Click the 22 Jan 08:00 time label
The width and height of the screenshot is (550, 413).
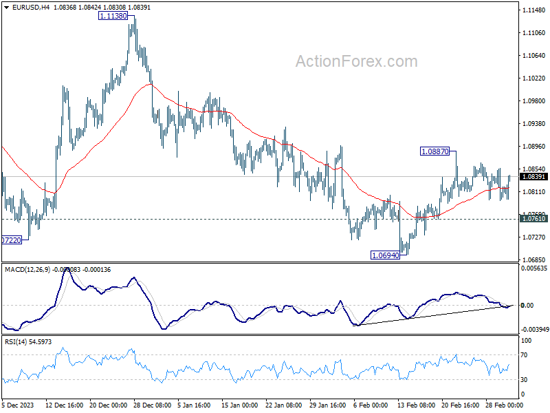tap(283, 405)
